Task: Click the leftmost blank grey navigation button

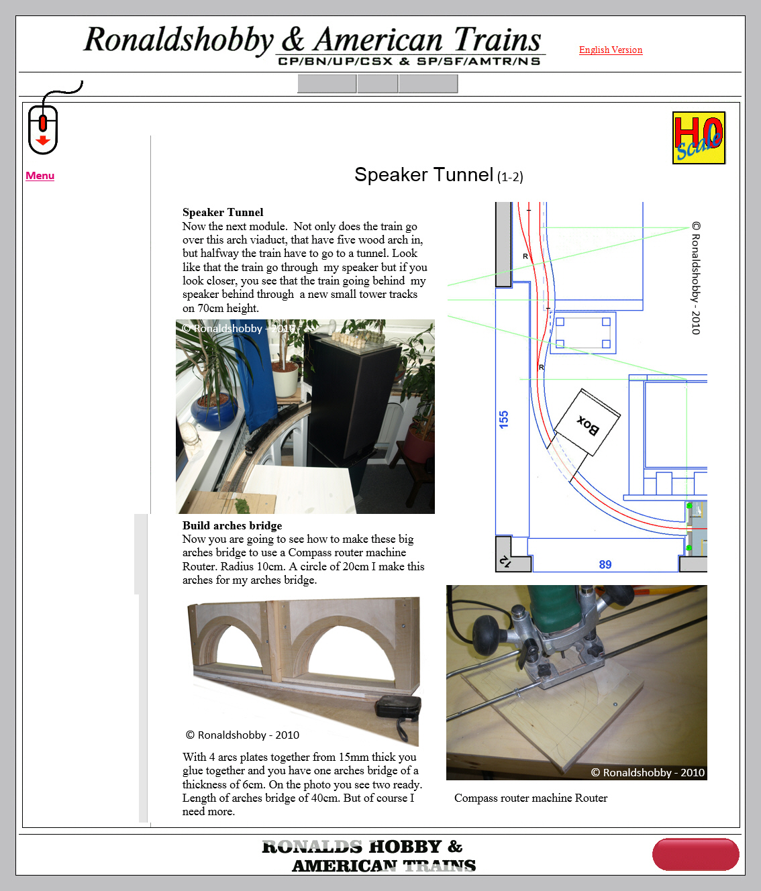Action: [x=327, y=84]
